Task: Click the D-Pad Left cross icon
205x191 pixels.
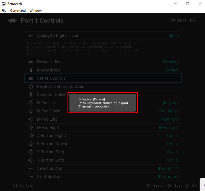Action: tap(31, 119)
